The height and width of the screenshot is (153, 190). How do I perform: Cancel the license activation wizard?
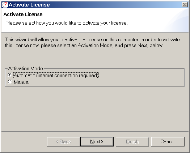168,142
